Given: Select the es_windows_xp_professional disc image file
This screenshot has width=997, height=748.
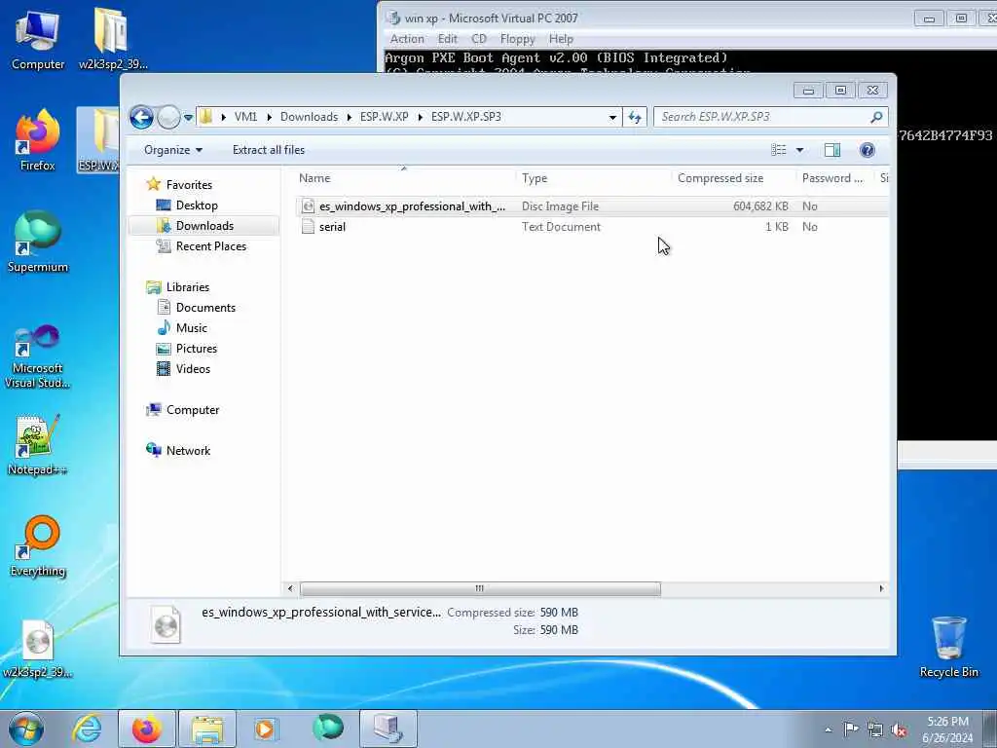Looking at the screenshot, I should [591, 206].
